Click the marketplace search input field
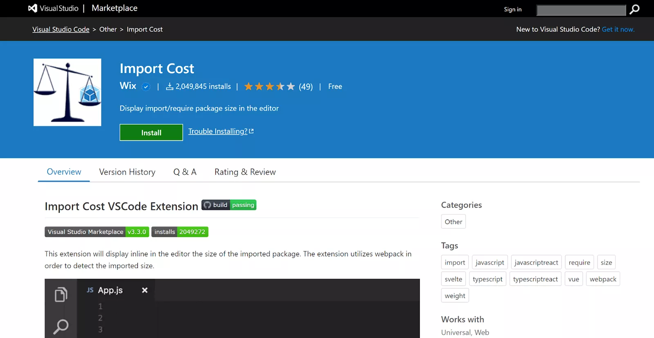Image resolution: width=654 pixels, height=338 pixels. pos(581,10)
